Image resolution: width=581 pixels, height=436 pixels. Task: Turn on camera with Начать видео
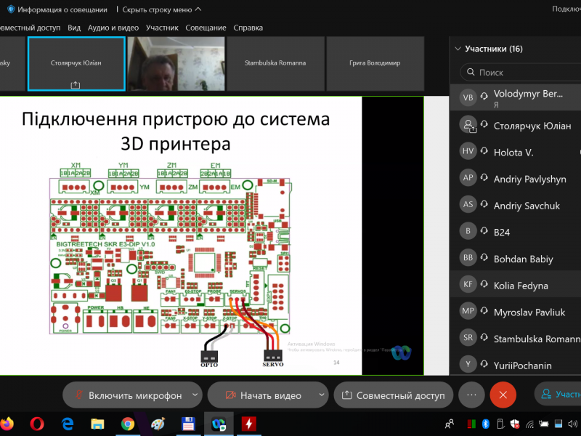tap(262, 395)
